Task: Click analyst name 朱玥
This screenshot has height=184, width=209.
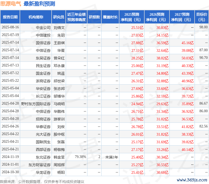Action: click(61, 35)
